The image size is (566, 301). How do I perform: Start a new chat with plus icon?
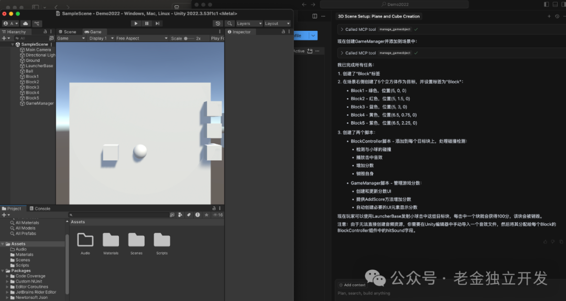[549, 16]
